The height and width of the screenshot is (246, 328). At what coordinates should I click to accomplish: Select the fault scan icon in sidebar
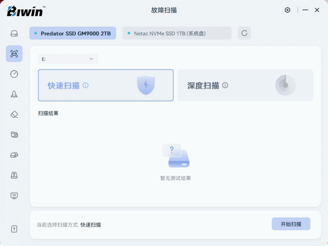tap(14, 54)
